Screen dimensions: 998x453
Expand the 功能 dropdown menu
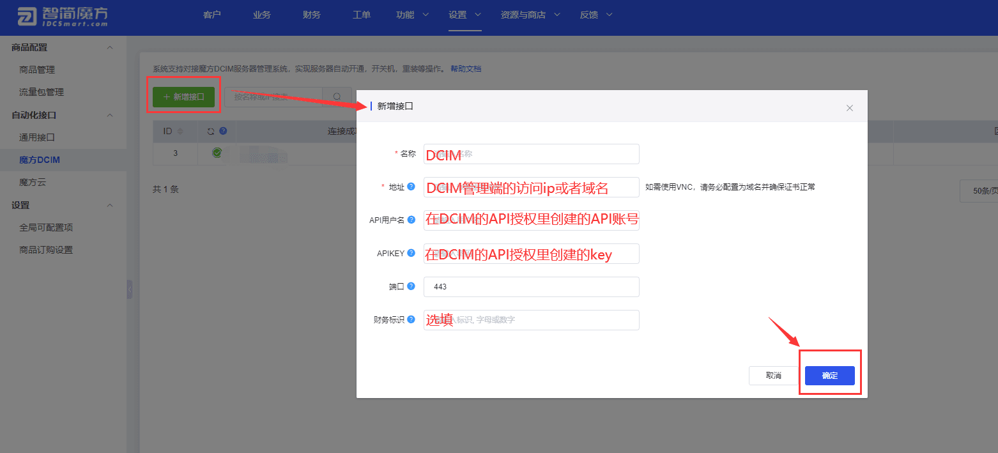[x=412, y=15]
